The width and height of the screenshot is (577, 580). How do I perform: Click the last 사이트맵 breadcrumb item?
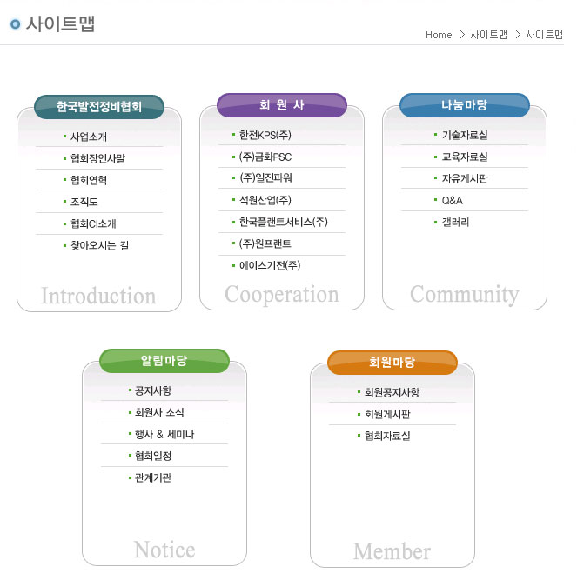pos(545,35)
